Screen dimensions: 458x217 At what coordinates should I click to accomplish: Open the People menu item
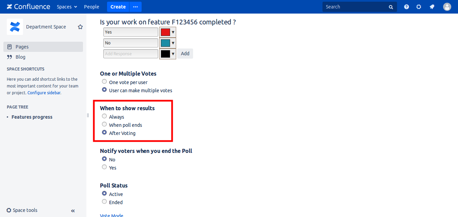click(x=91, y=7)
